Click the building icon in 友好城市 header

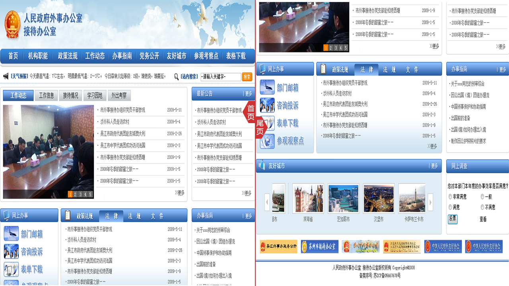point(261,166)
